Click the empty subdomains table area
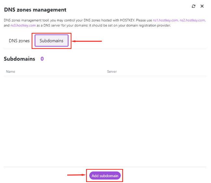This screenshot has width=211, height=183. click(105, 121)
